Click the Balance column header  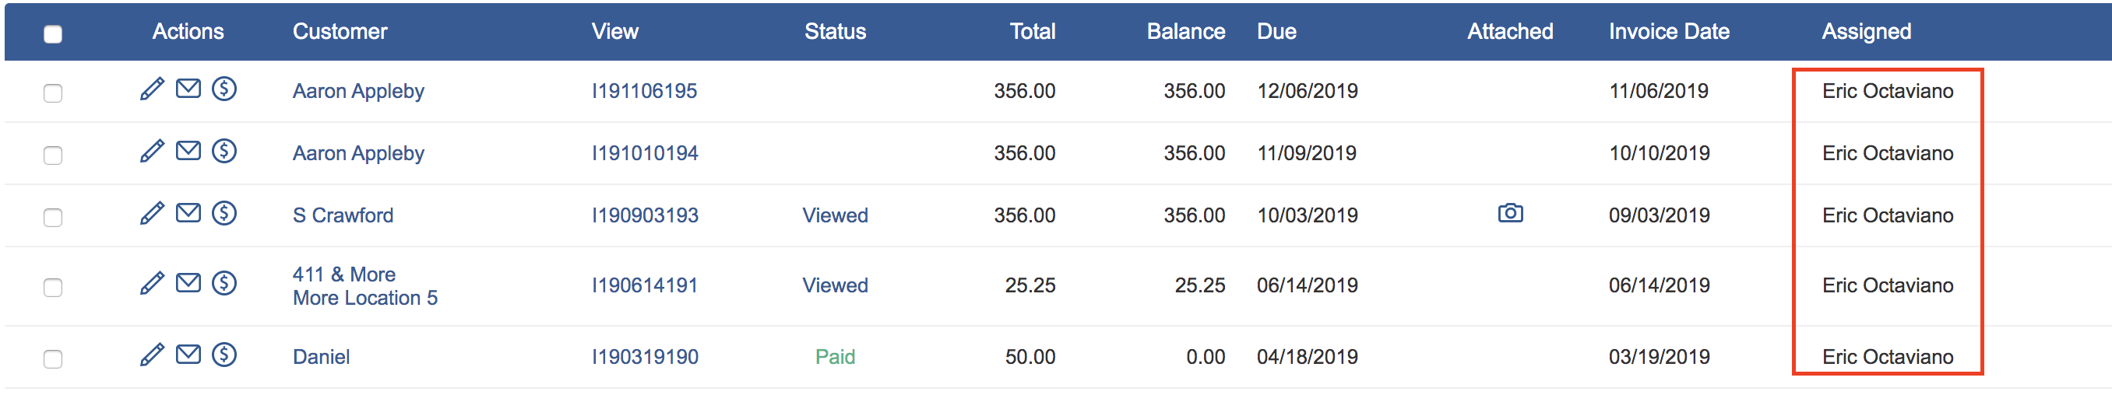(x=1185, y=31)
